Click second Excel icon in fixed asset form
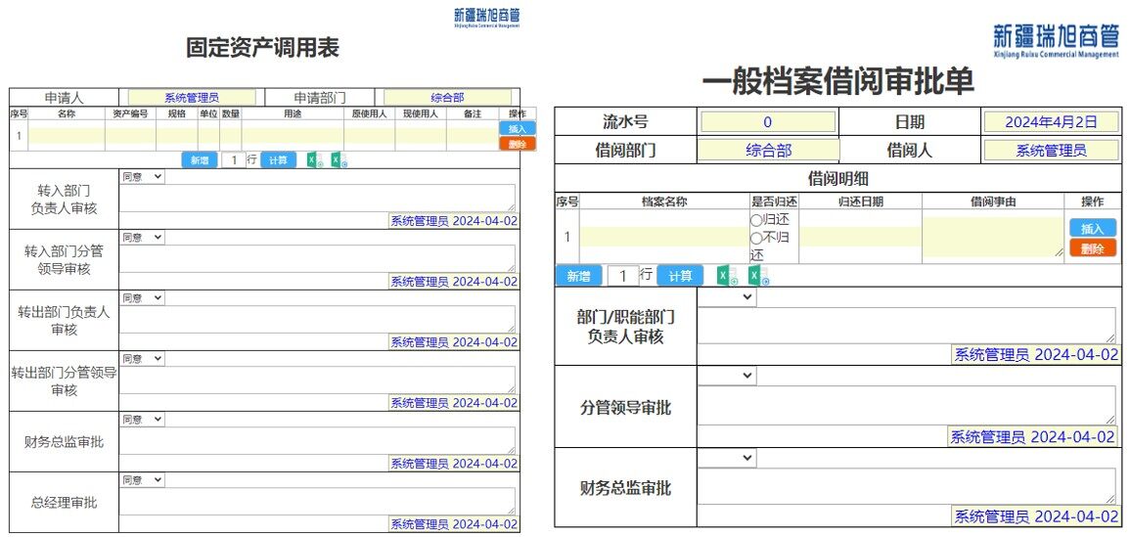Screen dimensions: 1130x537 339,160
